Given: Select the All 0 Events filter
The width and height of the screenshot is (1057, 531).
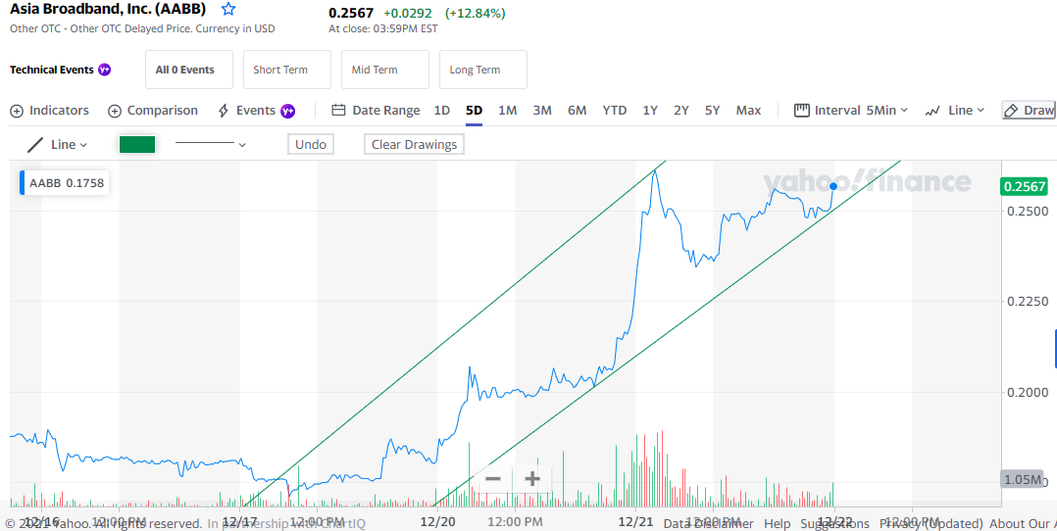Looking at the screenshot, I should (x=188, y=70).
